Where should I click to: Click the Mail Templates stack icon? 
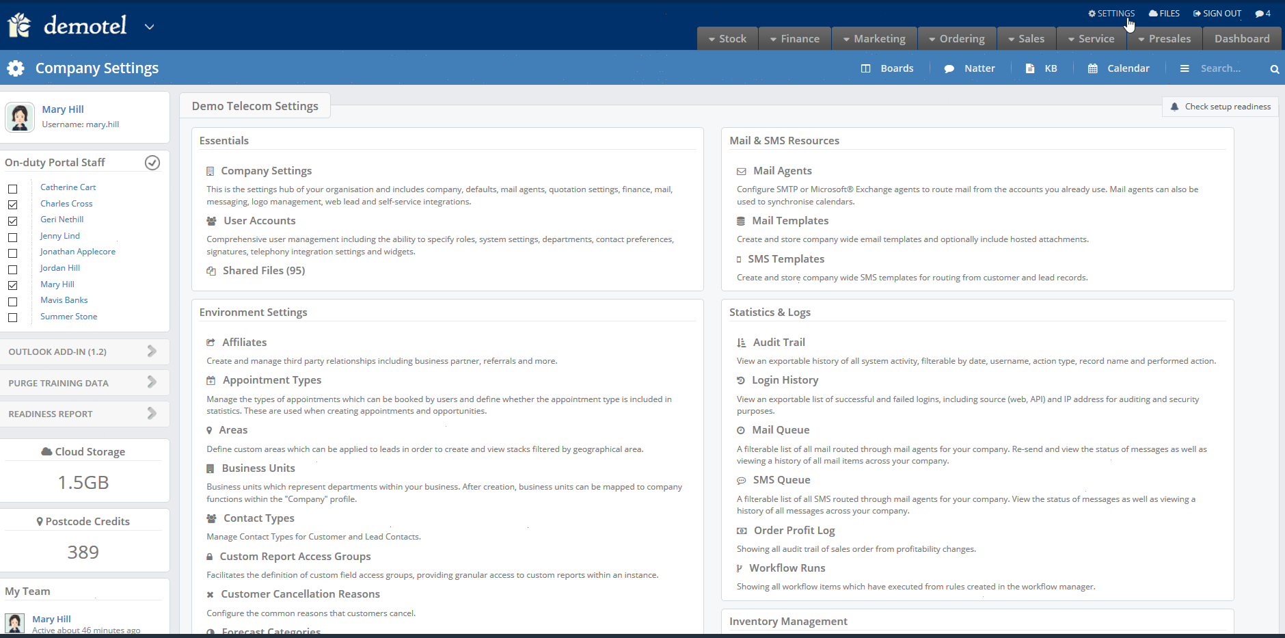740,221
